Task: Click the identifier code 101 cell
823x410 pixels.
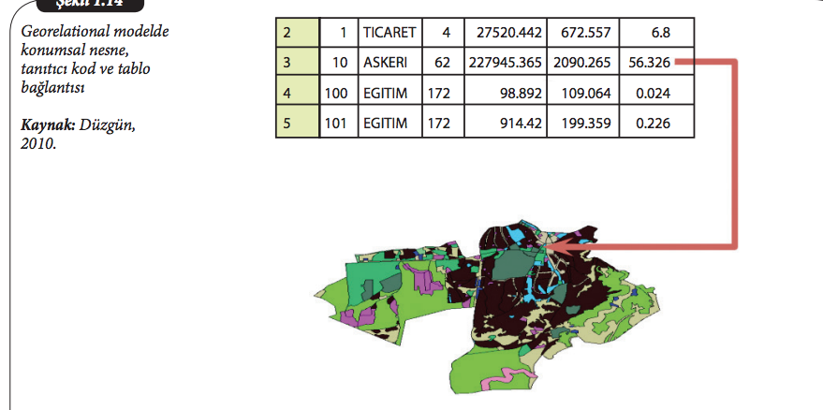Action: point(335,124)
